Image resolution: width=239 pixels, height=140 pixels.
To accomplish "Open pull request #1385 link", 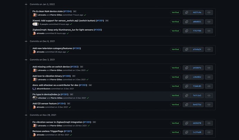I will coord(87,122).
